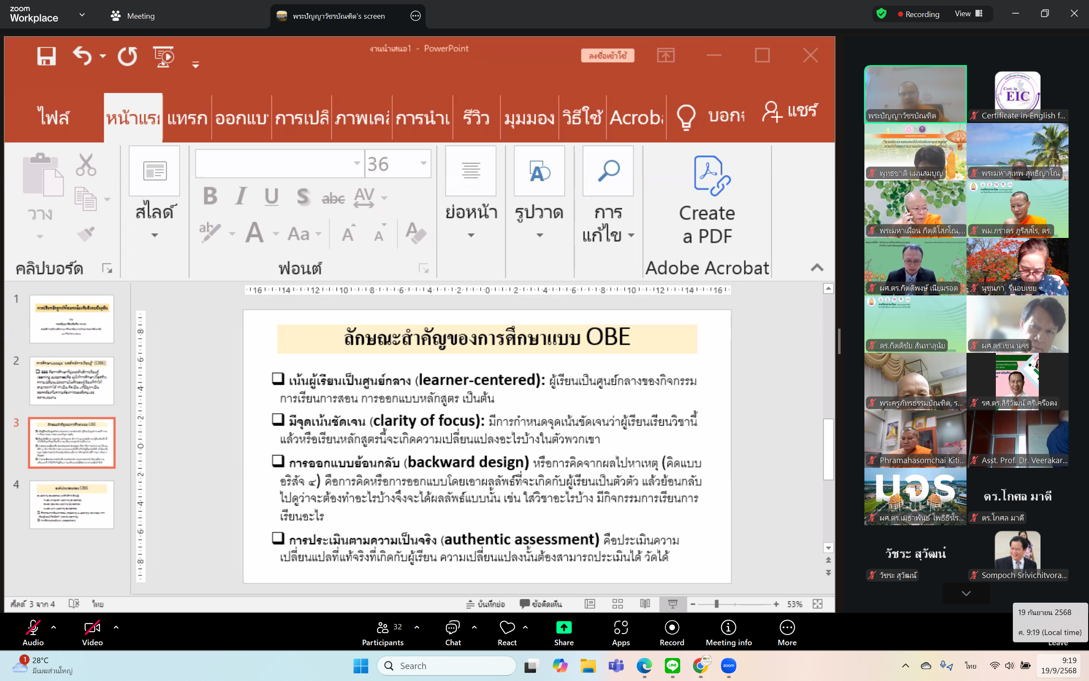
Task: Select slide 2 thumbnail
Action: (71, 381)
